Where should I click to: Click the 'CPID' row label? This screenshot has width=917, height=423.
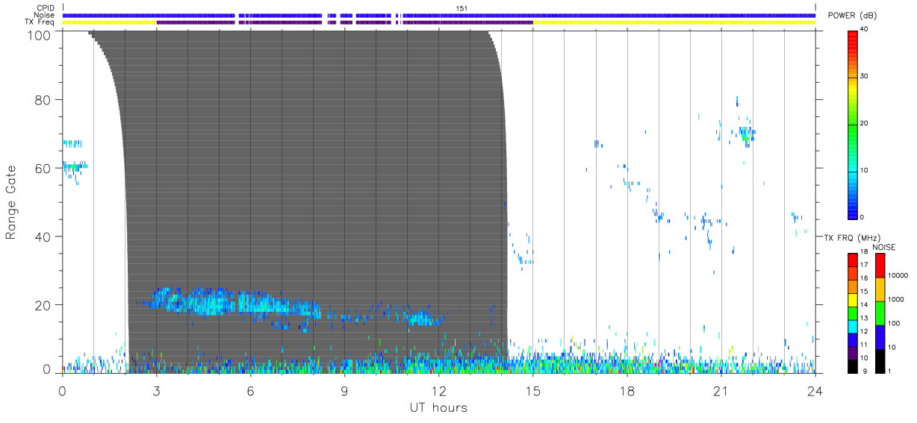pyautogui.click(x=46, y=8)
